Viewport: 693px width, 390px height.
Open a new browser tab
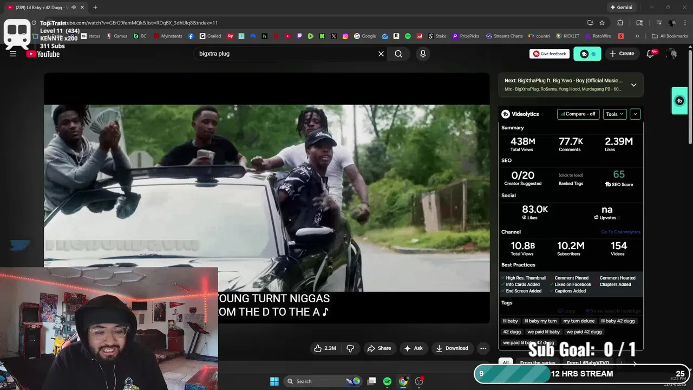95,8
